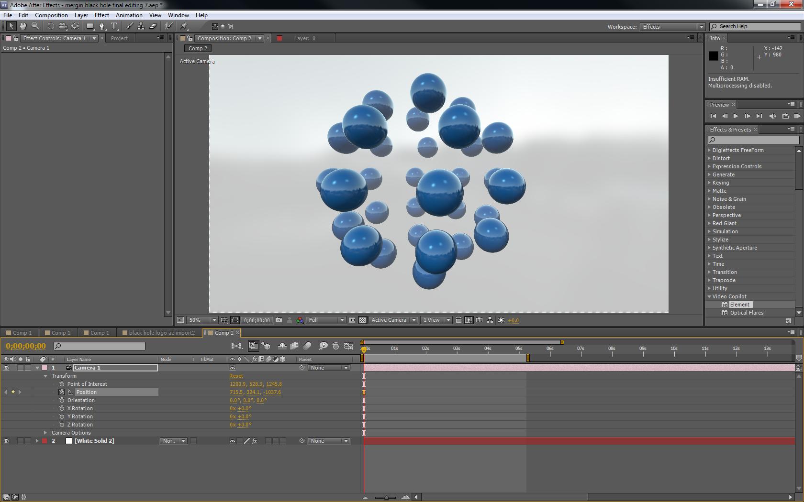Open the 1 View layout dropdown
Viewport: 804px width, 502px height.
(436, 320)
